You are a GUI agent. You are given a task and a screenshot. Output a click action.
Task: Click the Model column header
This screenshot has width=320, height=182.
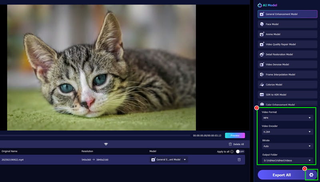[x=153, y=151]
